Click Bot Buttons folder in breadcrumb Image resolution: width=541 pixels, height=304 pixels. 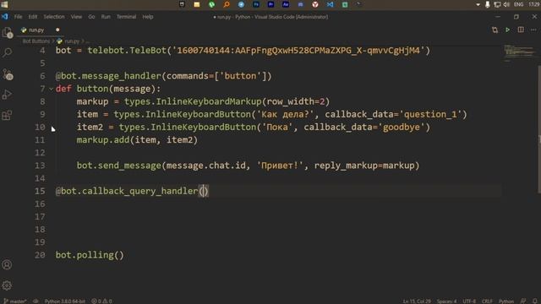coord(36,41)
